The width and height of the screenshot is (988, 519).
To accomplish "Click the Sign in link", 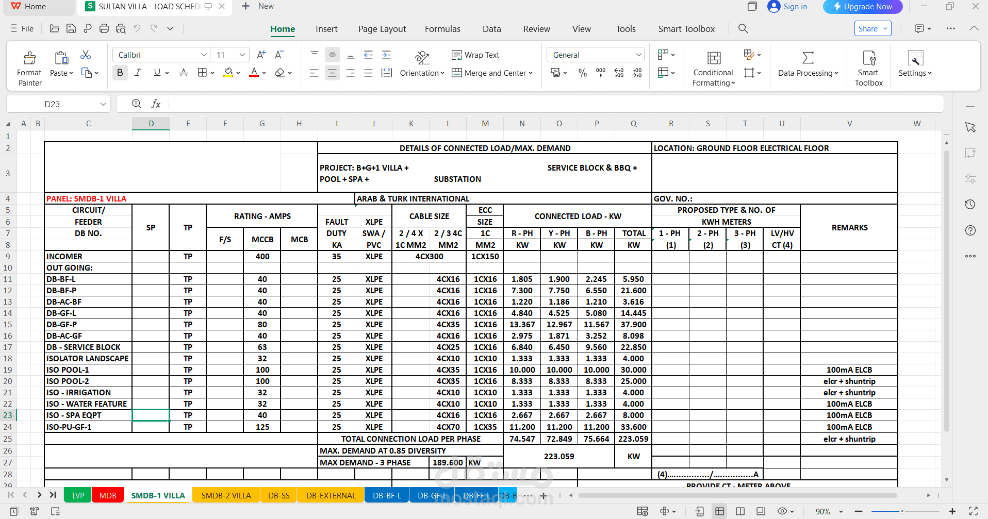I will (x=787, y=7).
